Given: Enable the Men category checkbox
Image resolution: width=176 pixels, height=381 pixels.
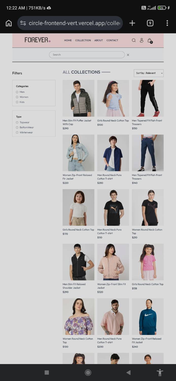Looking at the screenshot, I should pyautogui.click(x=17, y=92).
